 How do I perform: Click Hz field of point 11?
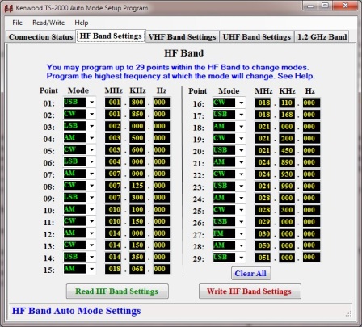[x=162, y=221]
